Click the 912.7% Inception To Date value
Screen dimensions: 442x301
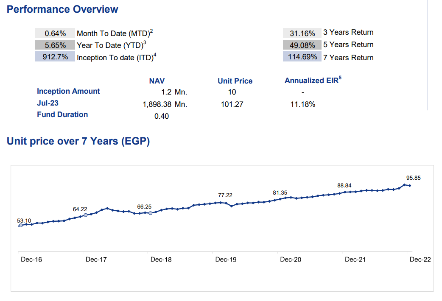click(x=54, y=57)
